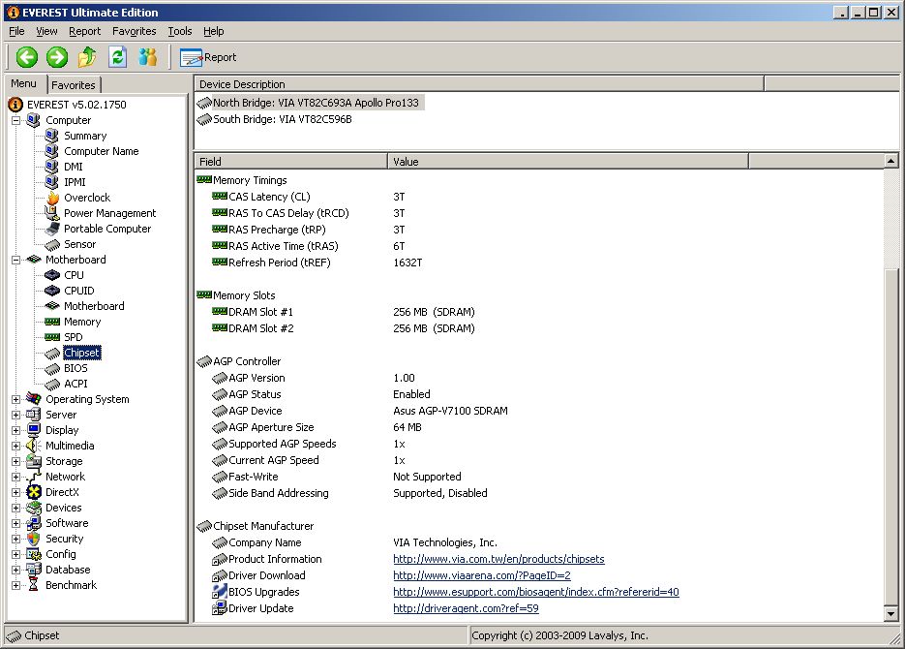Image resolution: width=905 pixels, height=649 pixels.
Task: Collapse the Motherboard category node
Action: click(16, 260)
